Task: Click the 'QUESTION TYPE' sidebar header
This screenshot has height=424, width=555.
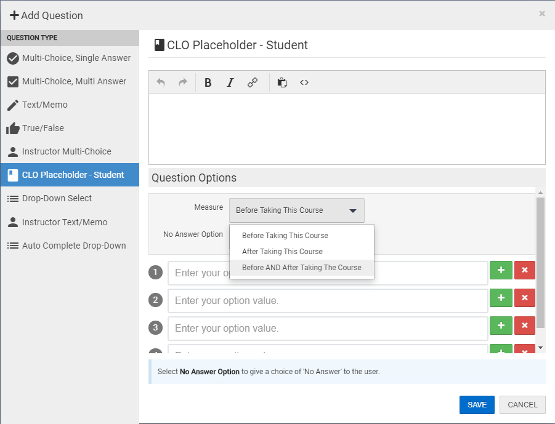Action: point(32,38)
